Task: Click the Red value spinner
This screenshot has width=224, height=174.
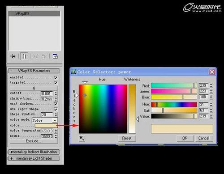Action: (211, 85)
